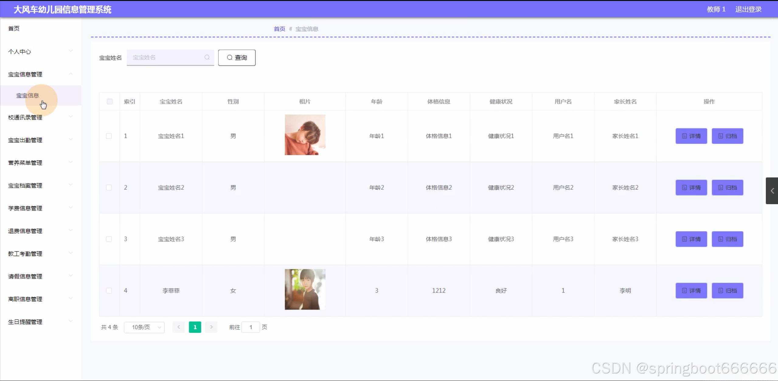Click the 查询 search button
Image resolution: width=778 pixels, height=381 pixels.
(237, 57)
